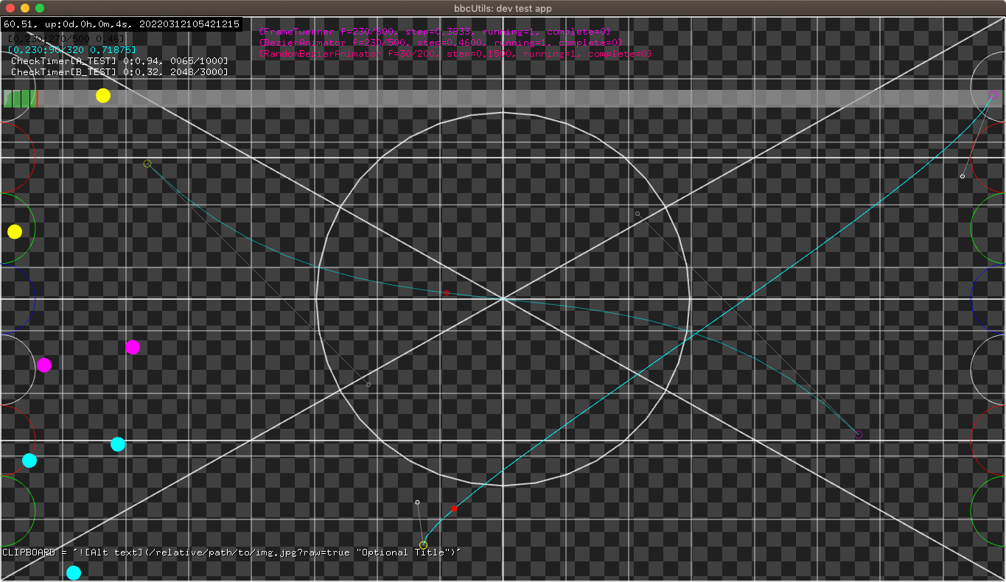Click the FPS and uptime readout on black background
The width and height of the screenshot is (1006, 582).
(x=121, y=24)
